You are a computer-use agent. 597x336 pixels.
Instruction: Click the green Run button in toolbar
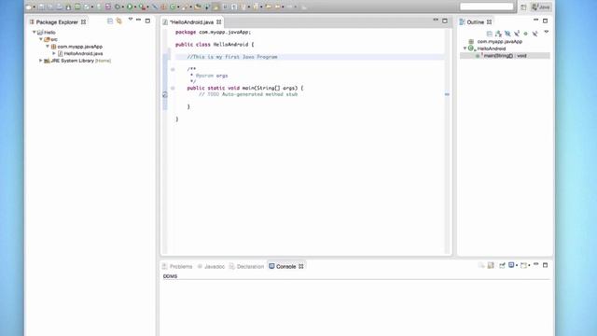tap(130, 7)
